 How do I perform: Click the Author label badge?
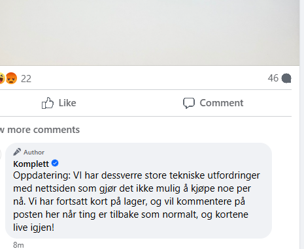pyautogui.click(x=29, y=152)
